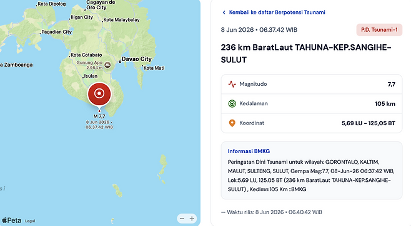Click the green Kedalaman depth icon
411x226 pixels.
(x=232, y=103)
